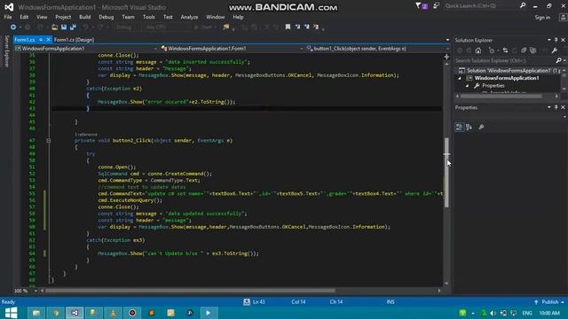Image resolution: width=568 pixels, height=319 pixels.
Task: Click the Save All toolbar icon
Action: [x=73, y=27]
